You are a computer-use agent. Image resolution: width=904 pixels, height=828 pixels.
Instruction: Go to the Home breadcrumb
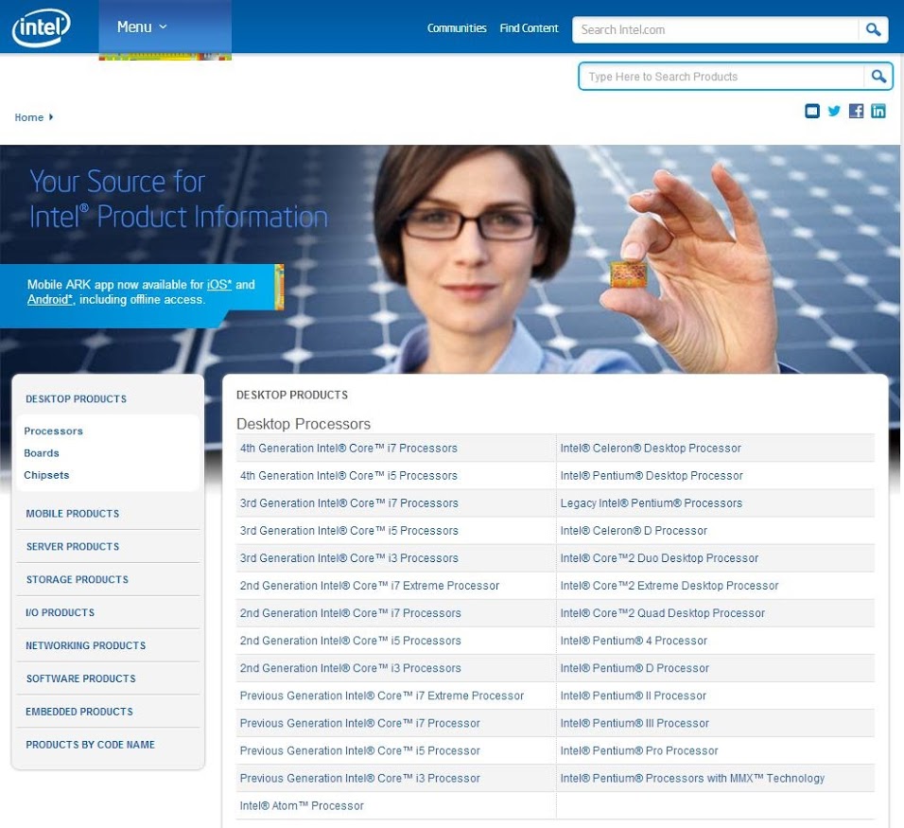pyautogui.click(x=28, y=117)
